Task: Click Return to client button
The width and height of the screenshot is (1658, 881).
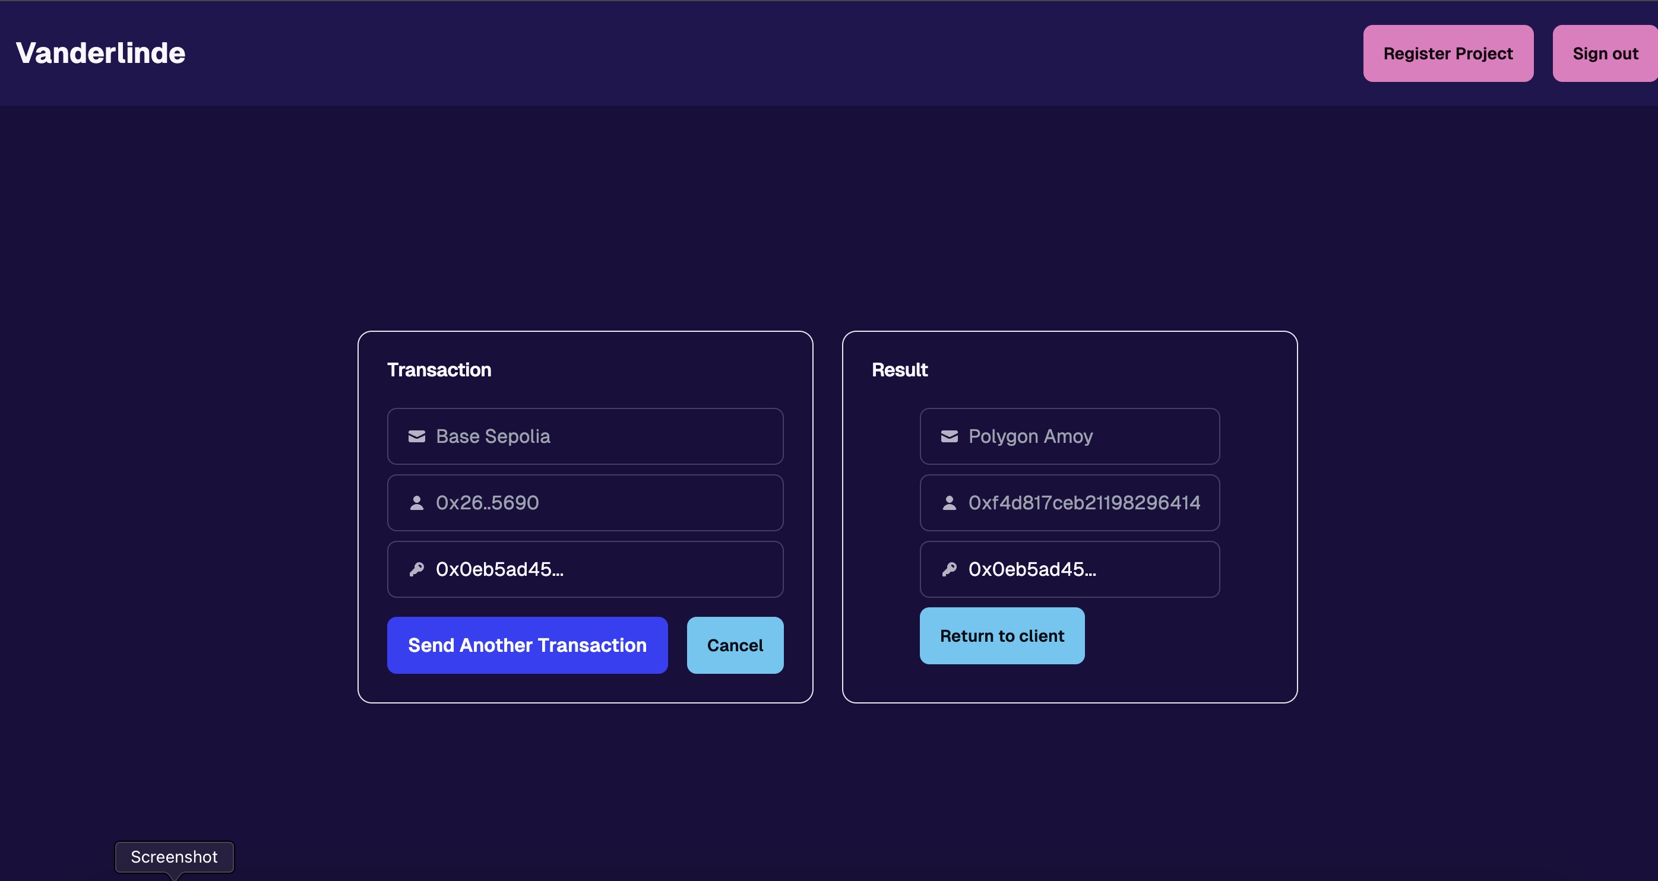Action: click(x=1001, y=635)
